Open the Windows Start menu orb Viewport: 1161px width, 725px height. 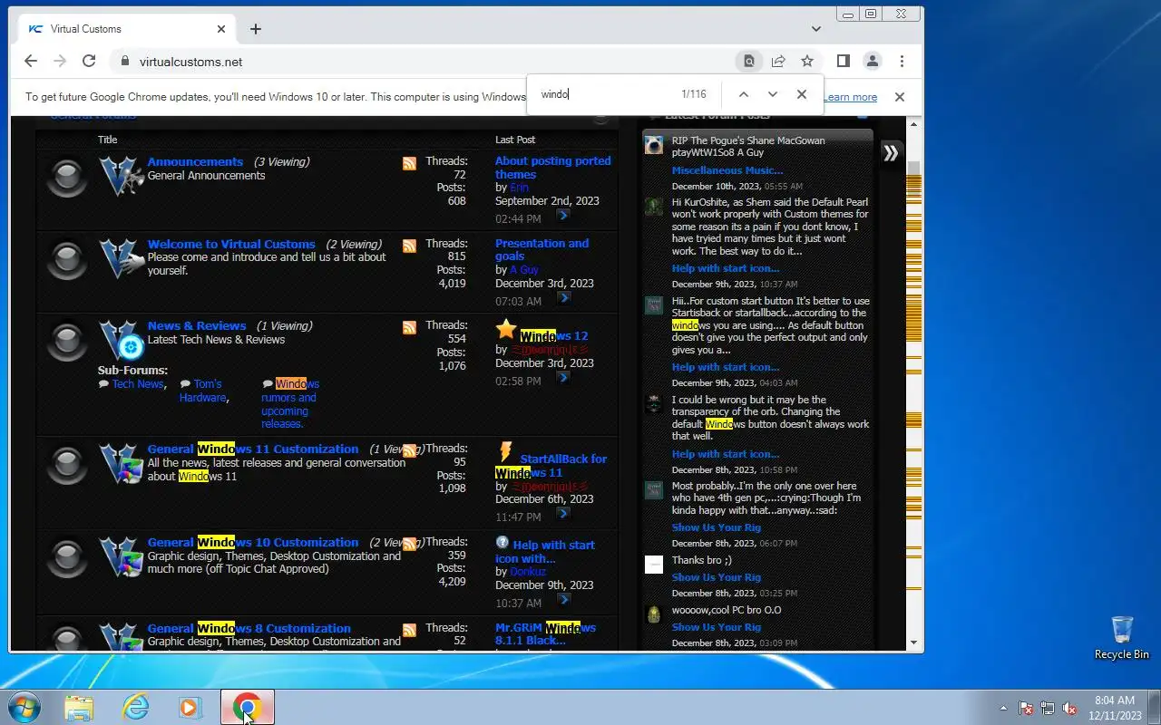[24, 707]
